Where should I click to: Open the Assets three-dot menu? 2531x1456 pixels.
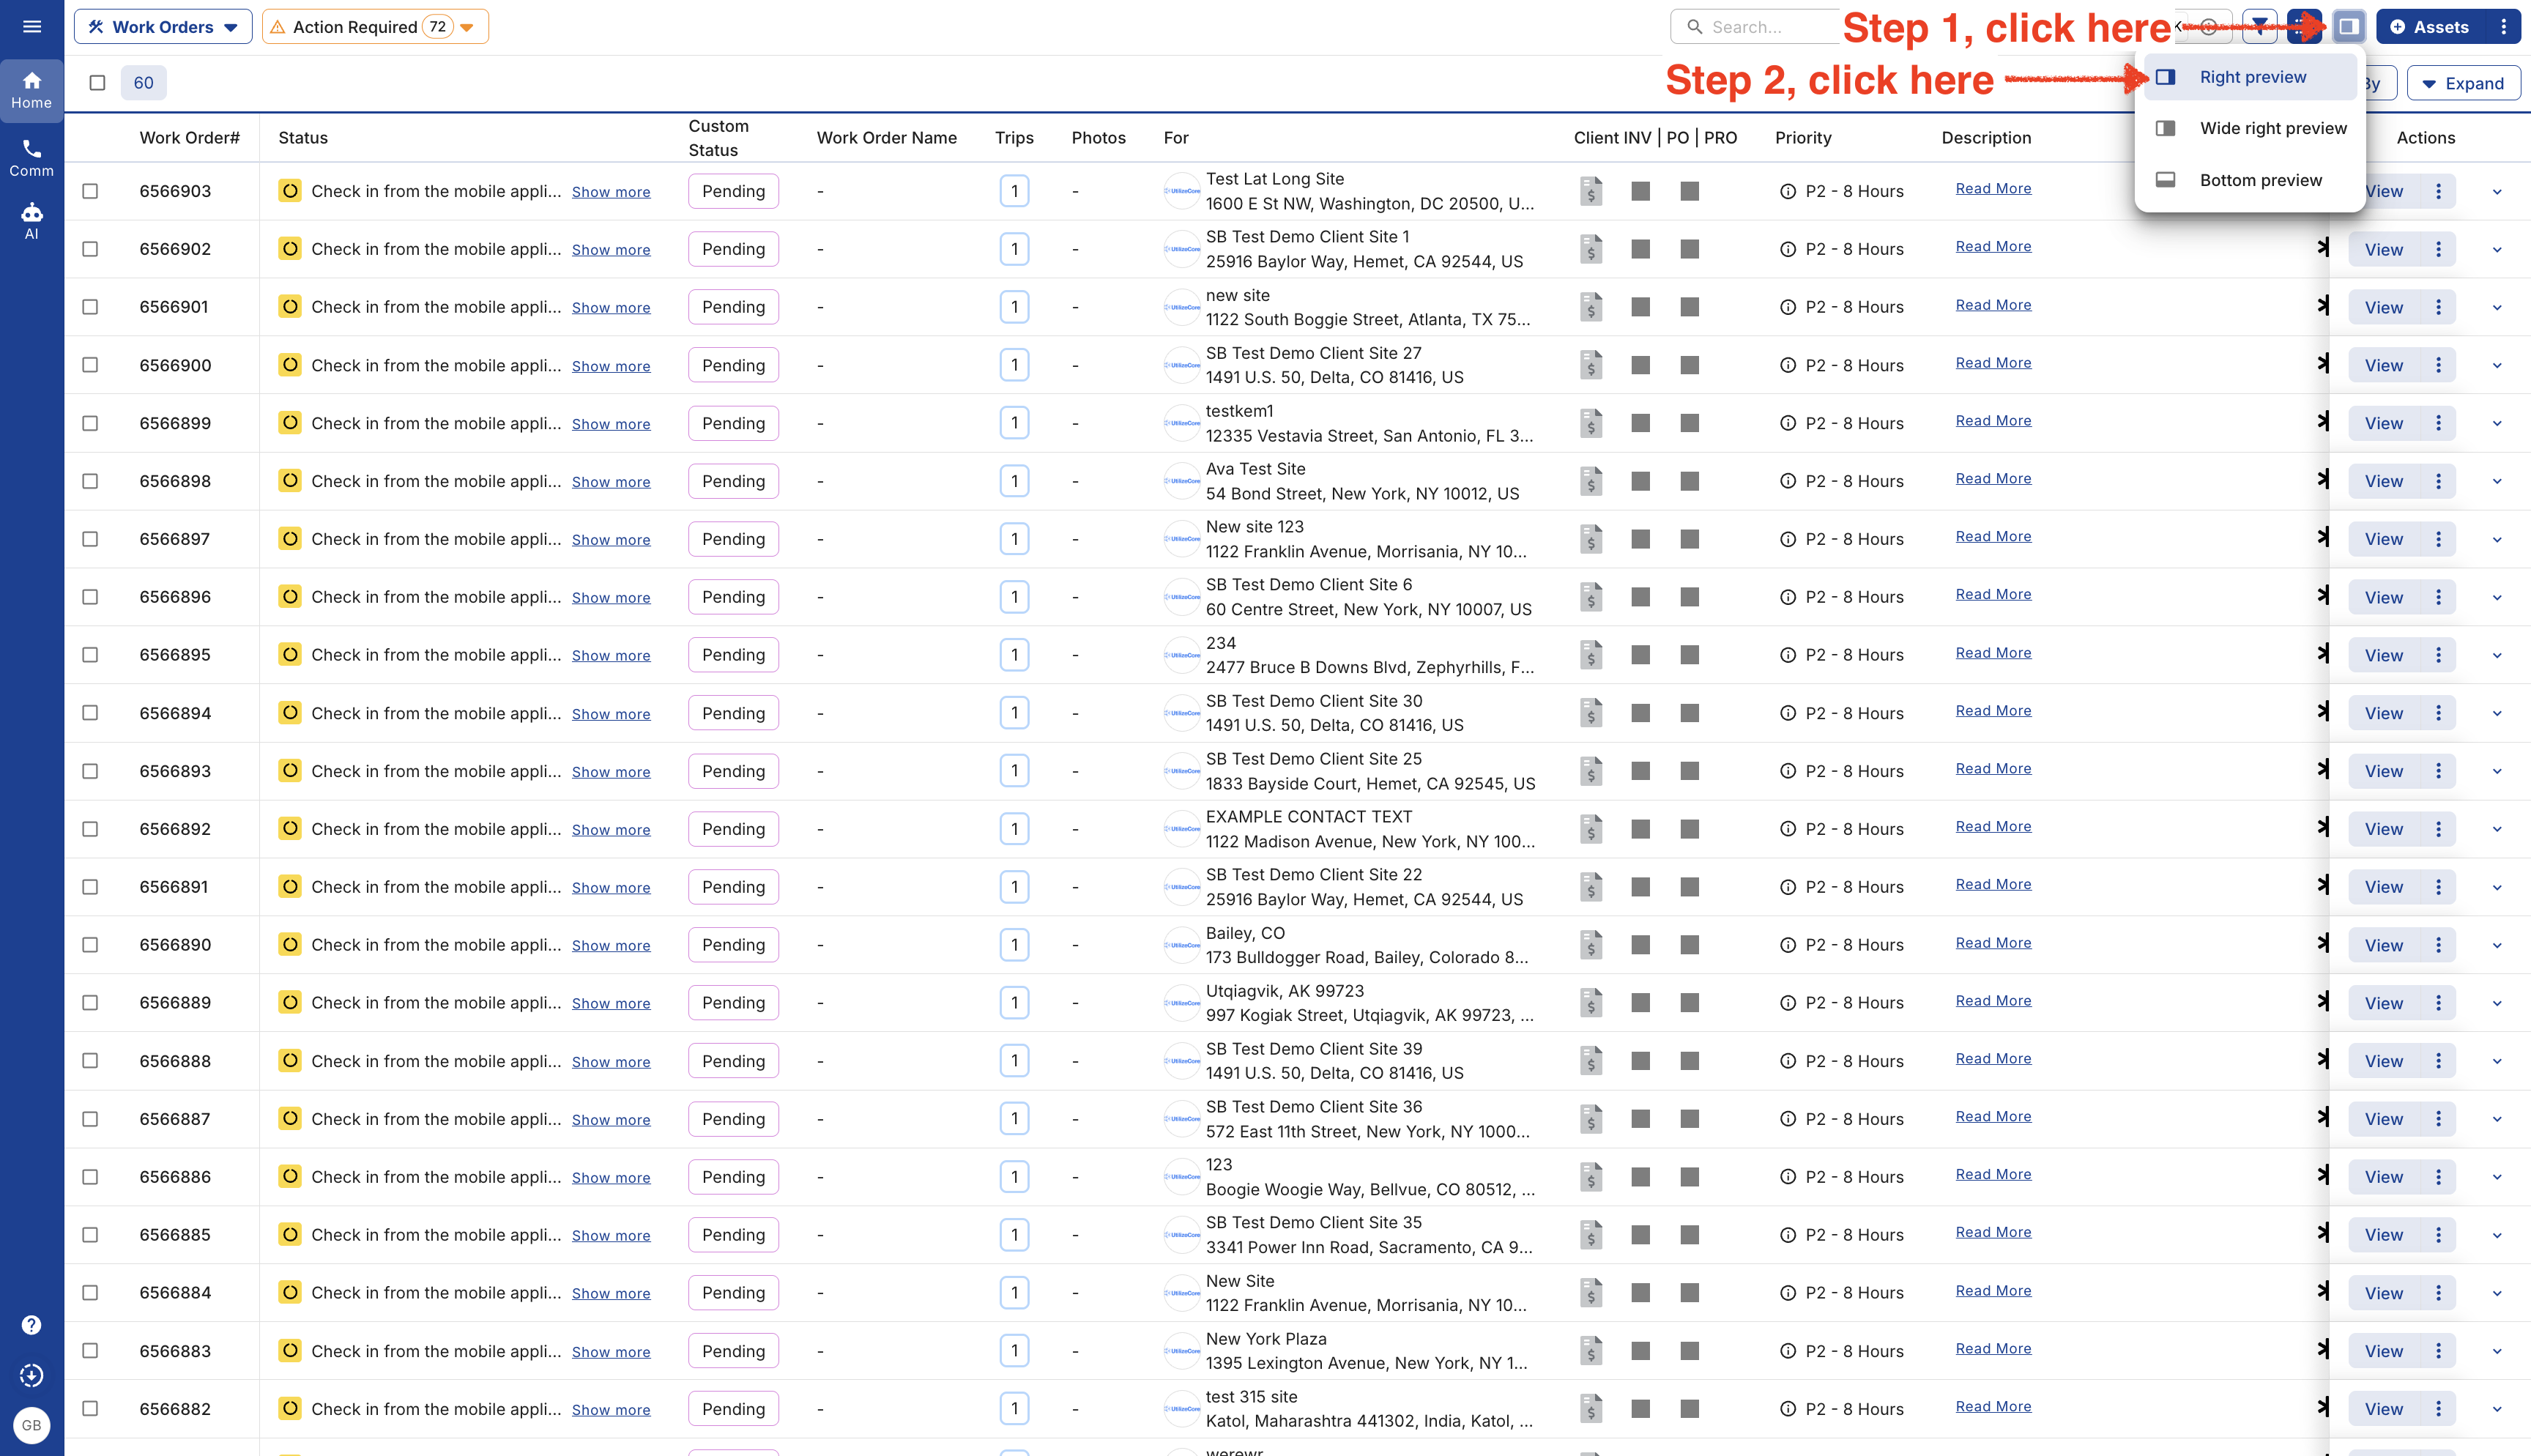click(x=2504, y=27)
